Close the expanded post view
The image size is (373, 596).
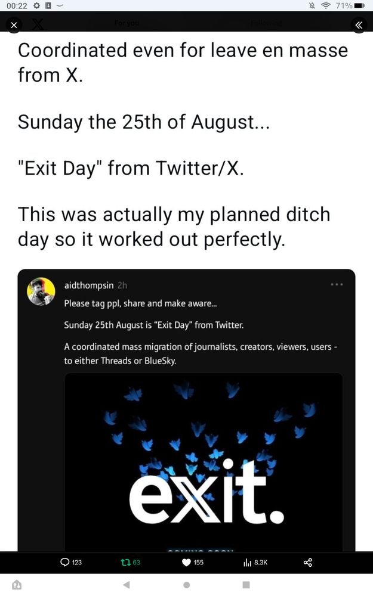14,24
